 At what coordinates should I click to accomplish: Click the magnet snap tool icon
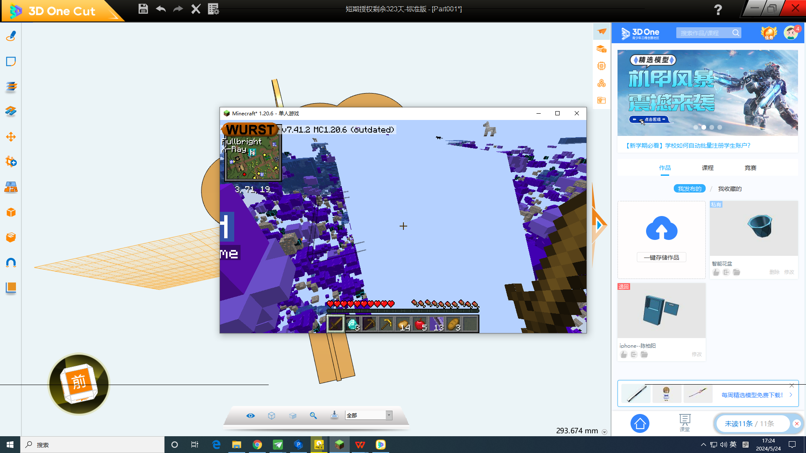11,263
